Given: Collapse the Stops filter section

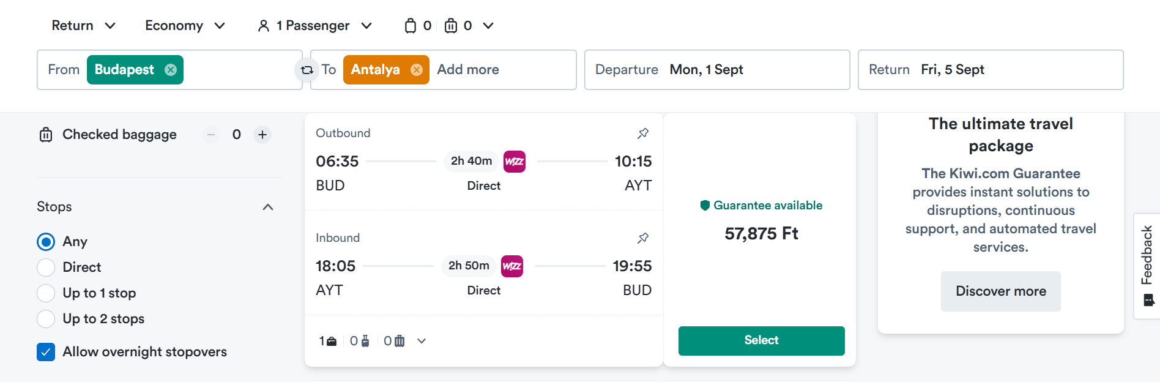Looking at the screenshot, I should pyautogui.click(x=268, y=207).
